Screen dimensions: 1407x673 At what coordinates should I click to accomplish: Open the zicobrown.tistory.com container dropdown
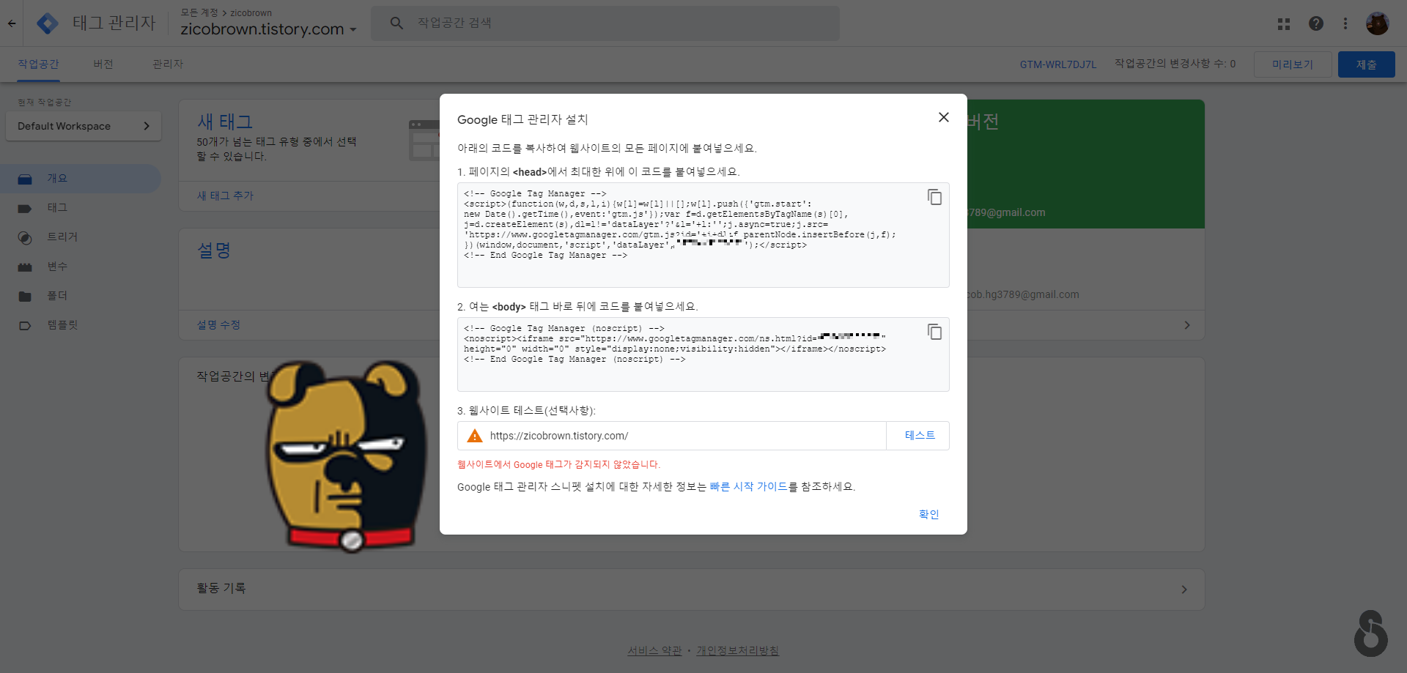pos(268,29)
